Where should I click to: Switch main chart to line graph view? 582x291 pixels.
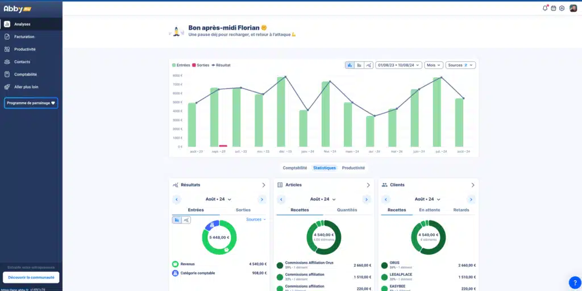click(x=369, y=65)
